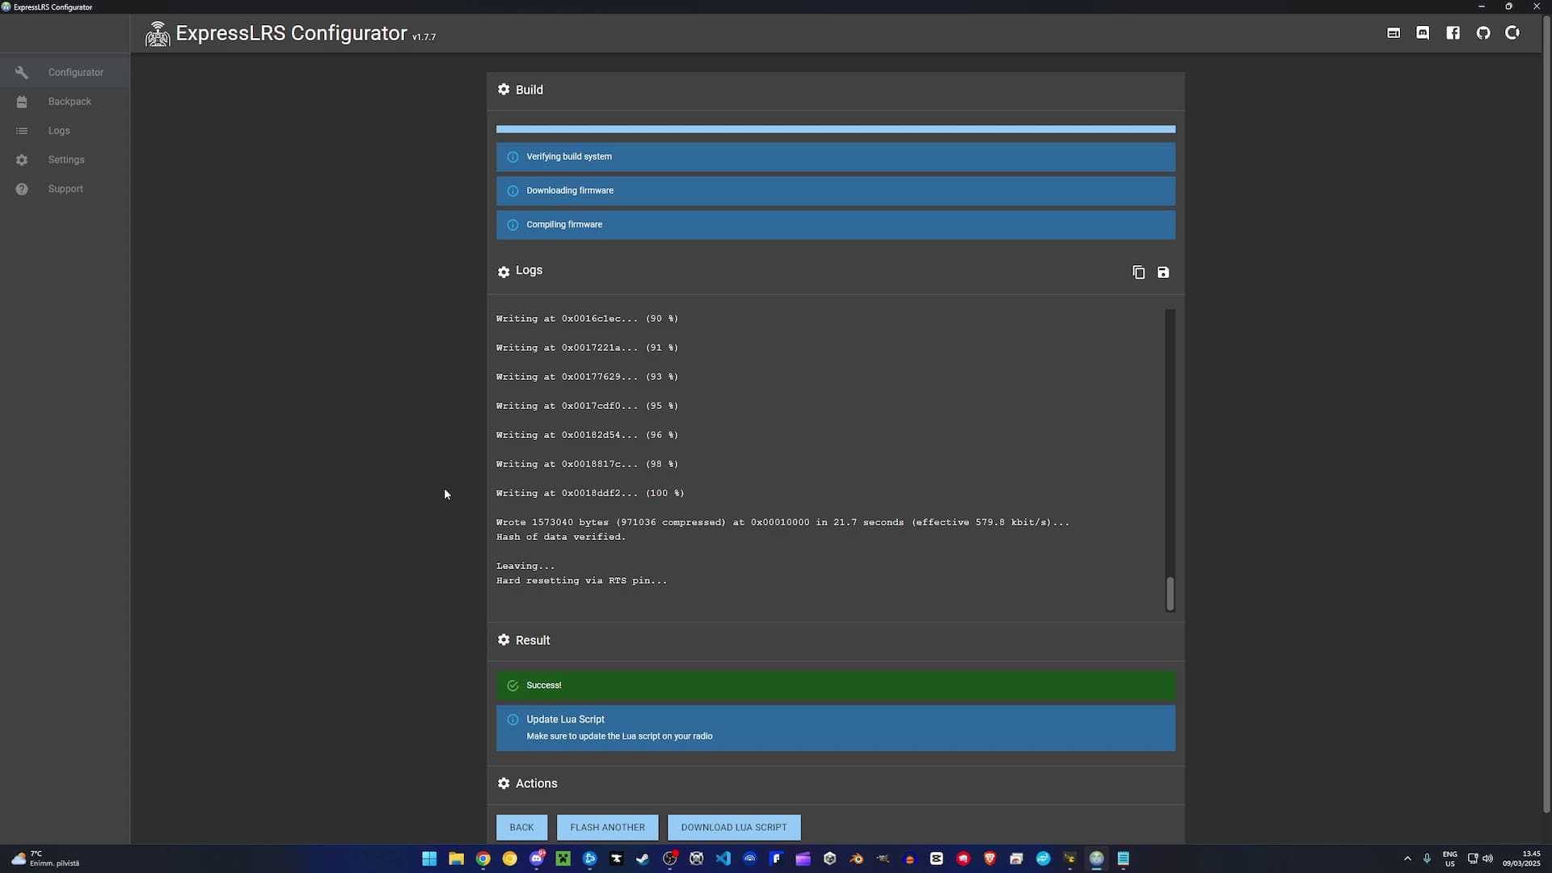Click the build progress bar
1552x873 pixels.
click(835, 129)
